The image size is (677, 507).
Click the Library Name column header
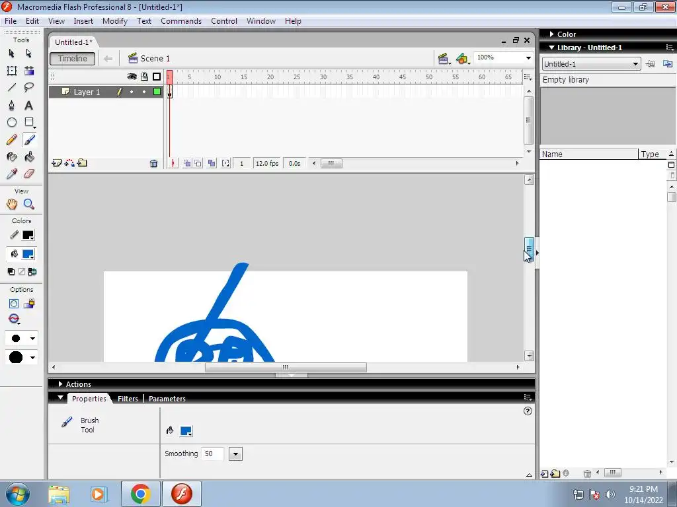point(588,154)
